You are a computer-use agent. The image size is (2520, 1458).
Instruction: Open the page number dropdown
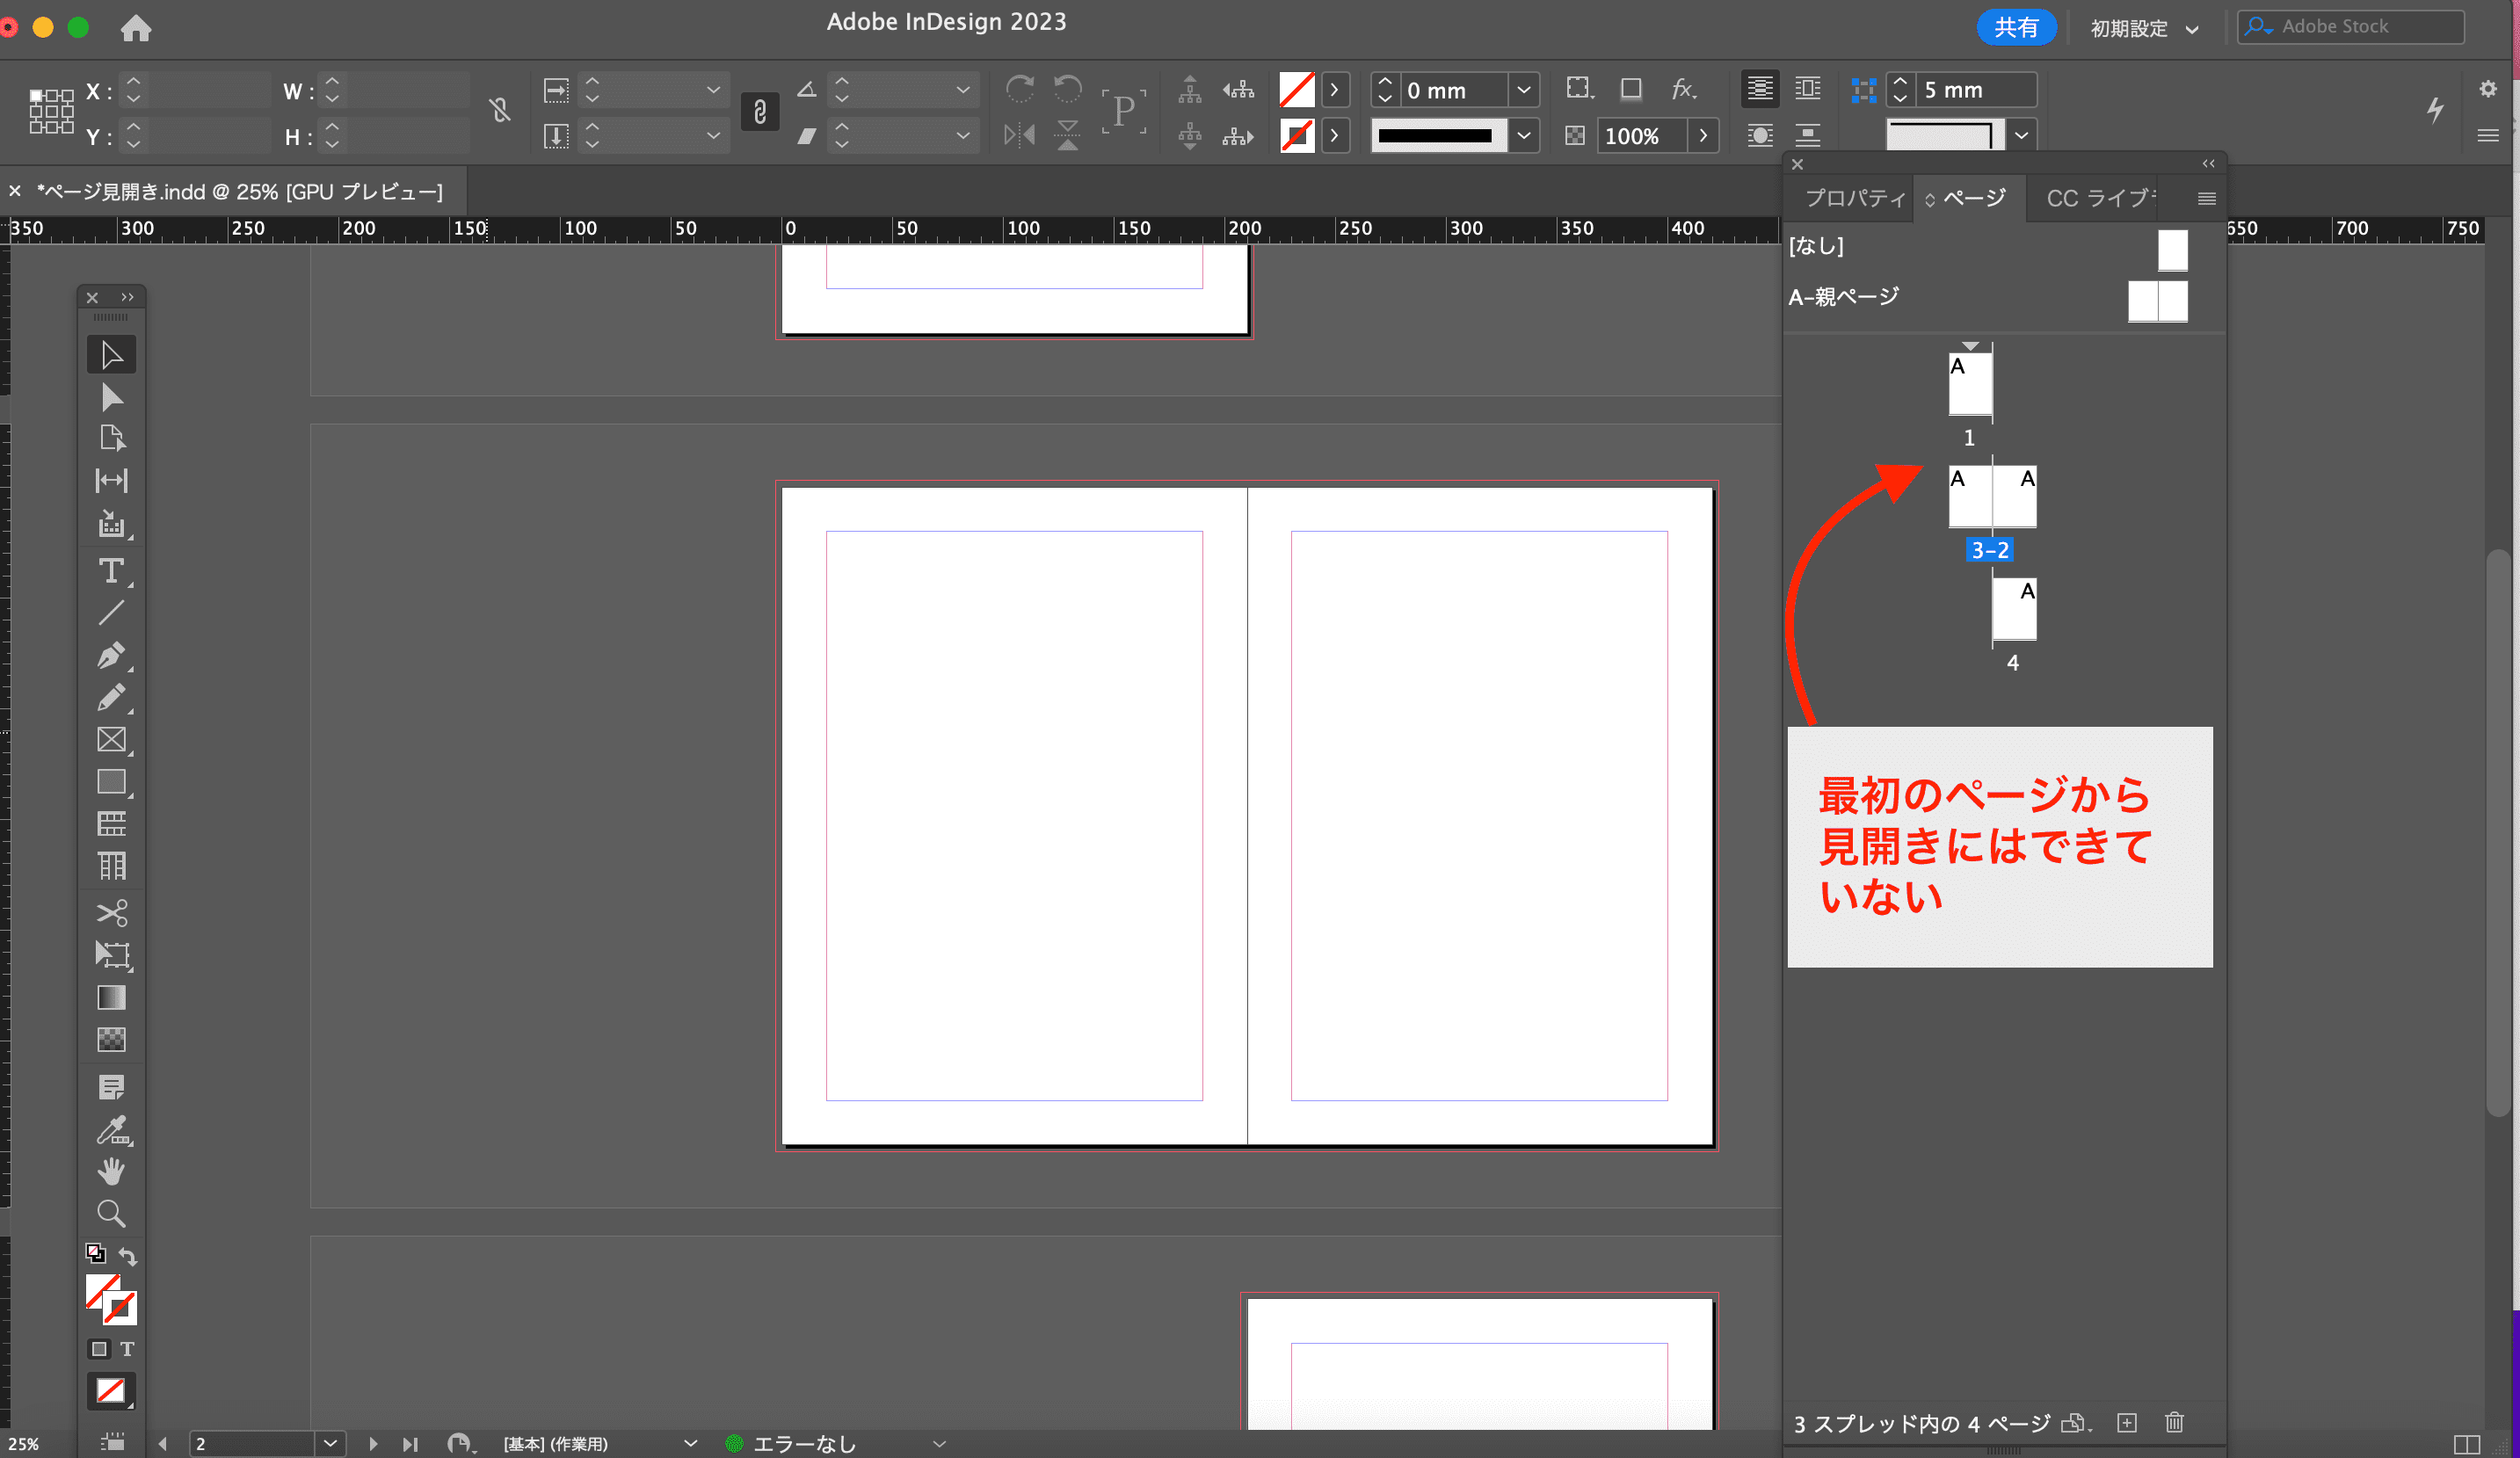click(330, 1444)
